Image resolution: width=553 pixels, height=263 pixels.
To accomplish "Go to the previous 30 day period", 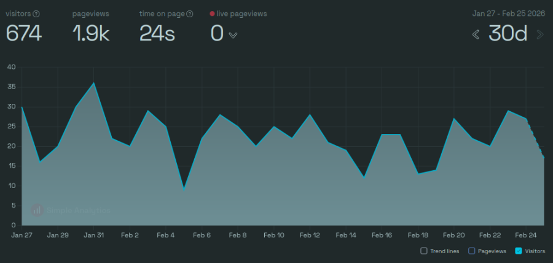I will click(476, 34).
